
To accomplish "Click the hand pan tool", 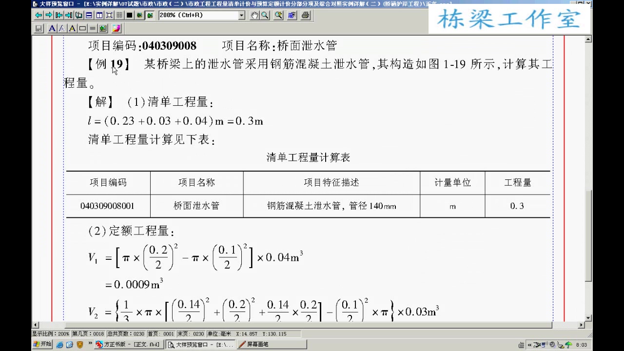I will click(254, 15).
